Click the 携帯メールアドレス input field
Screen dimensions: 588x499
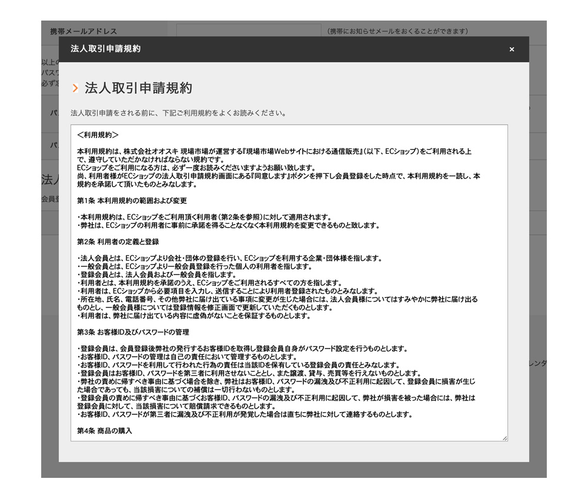(x=248, y=31)
